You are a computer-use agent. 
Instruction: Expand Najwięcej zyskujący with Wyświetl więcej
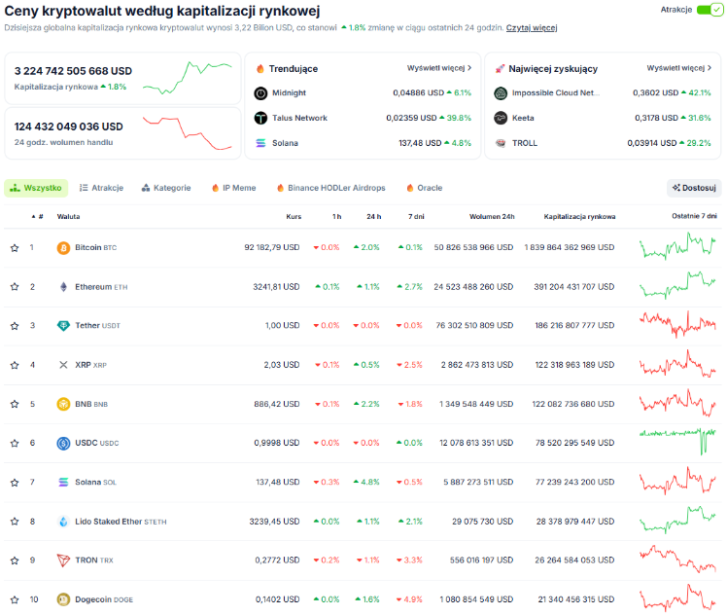tap(679, 68)
